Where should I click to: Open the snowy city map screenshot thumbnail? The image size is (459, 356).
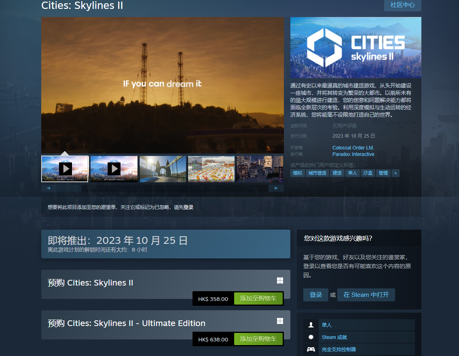point(212,169)
